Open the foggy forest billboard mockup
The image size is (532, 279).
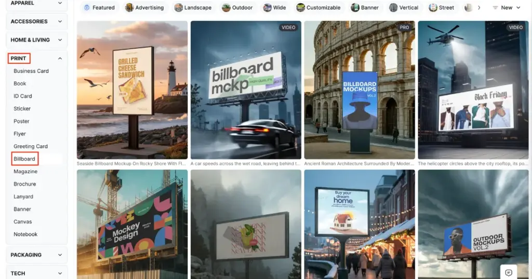point(246,224)
